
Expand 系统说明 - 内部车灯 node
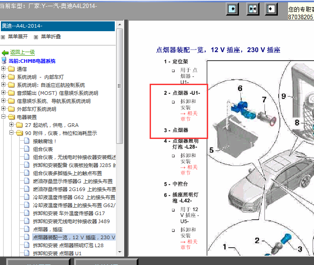tap(3, 77)
